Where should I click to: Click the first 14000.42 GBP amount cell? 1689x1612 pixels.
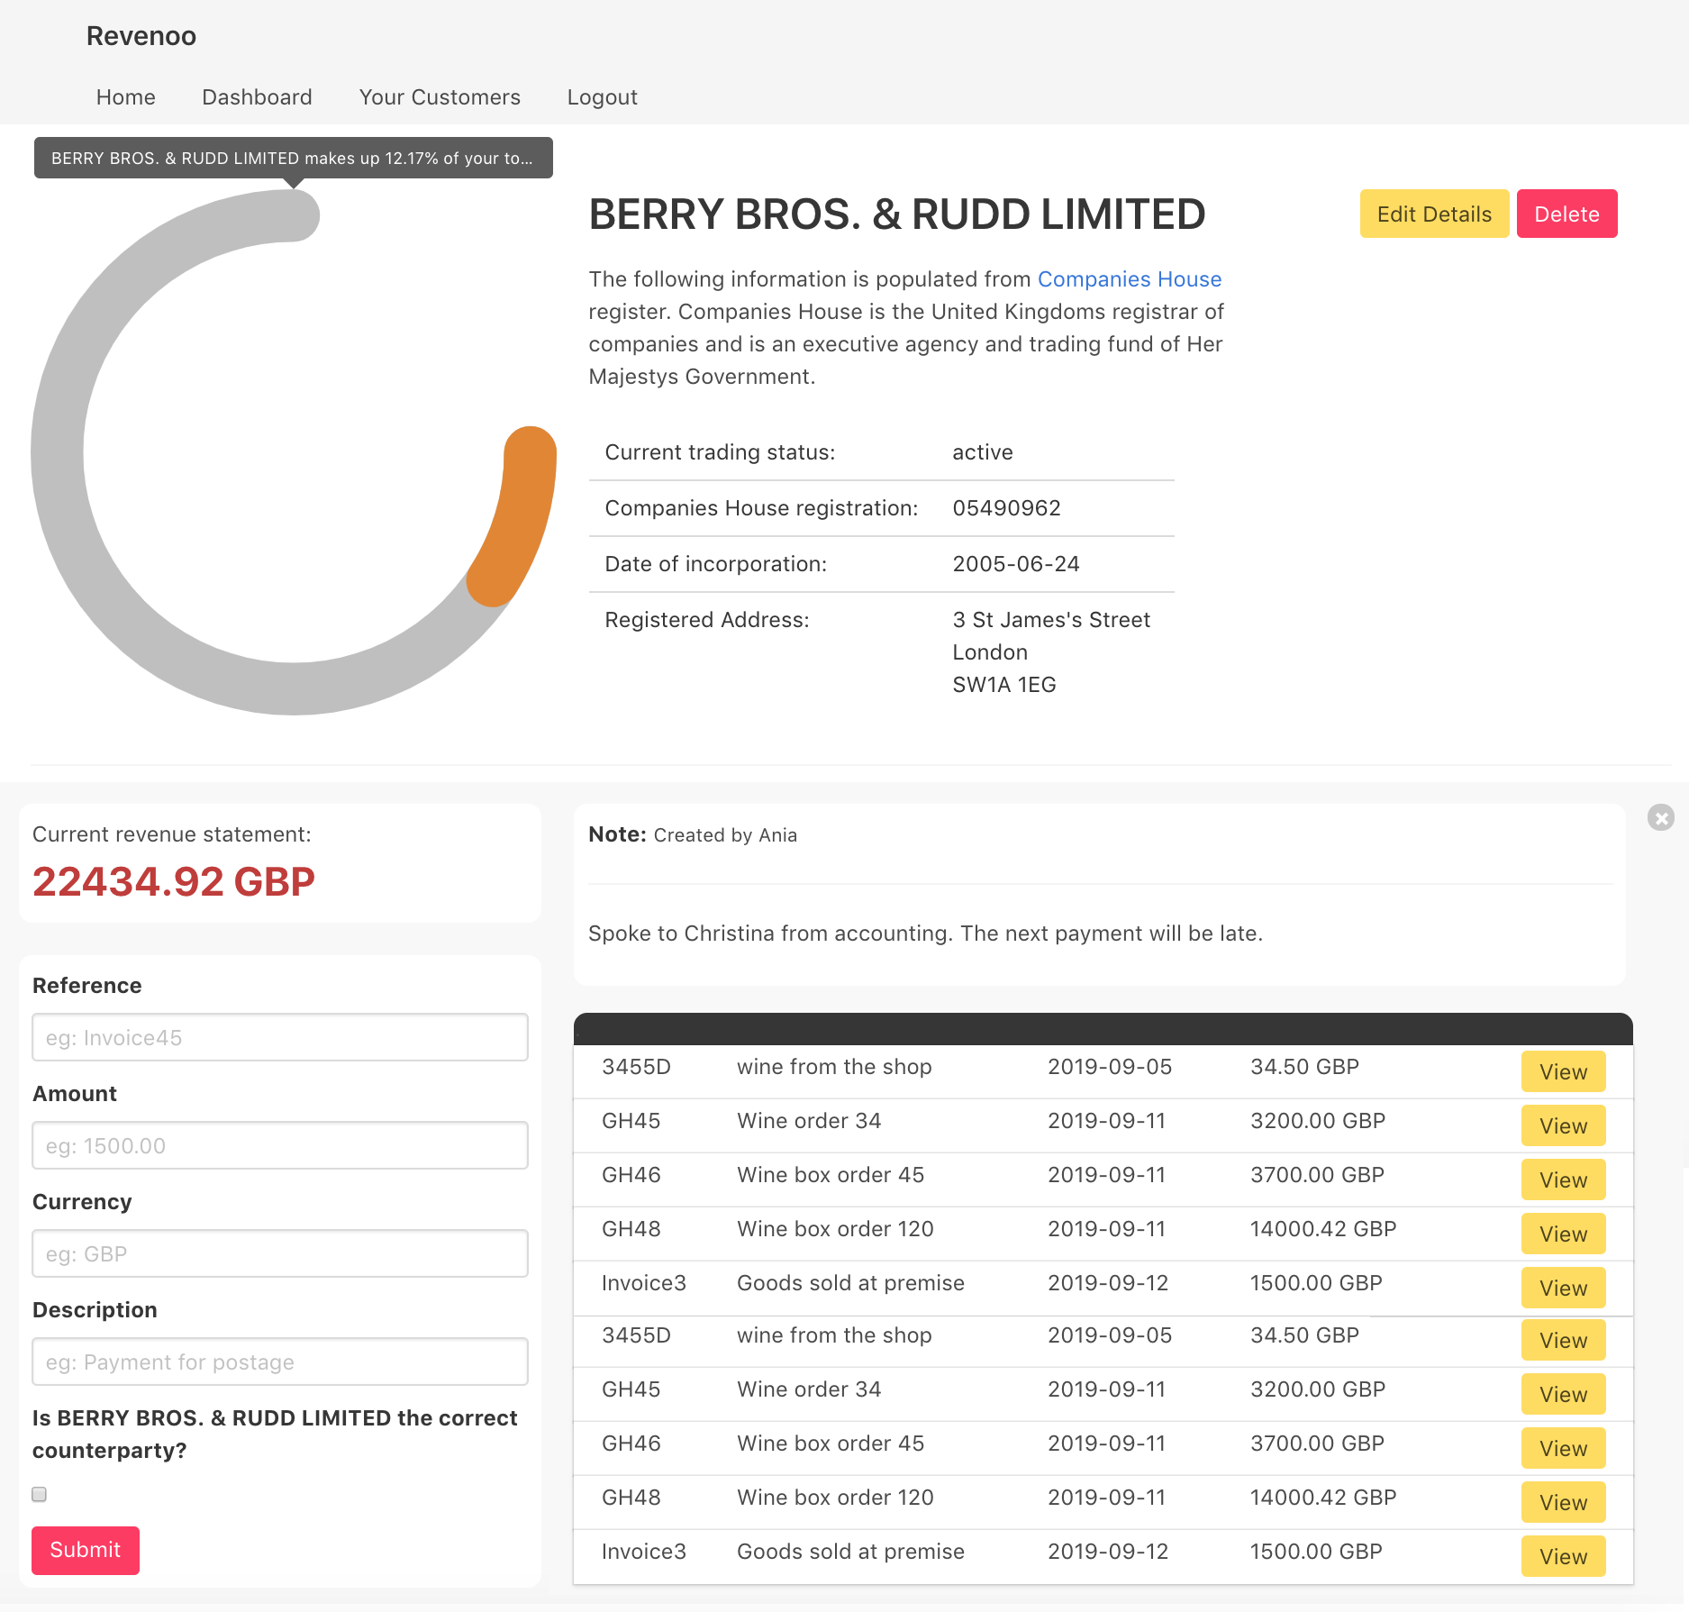click(x=1322, y=1229)
